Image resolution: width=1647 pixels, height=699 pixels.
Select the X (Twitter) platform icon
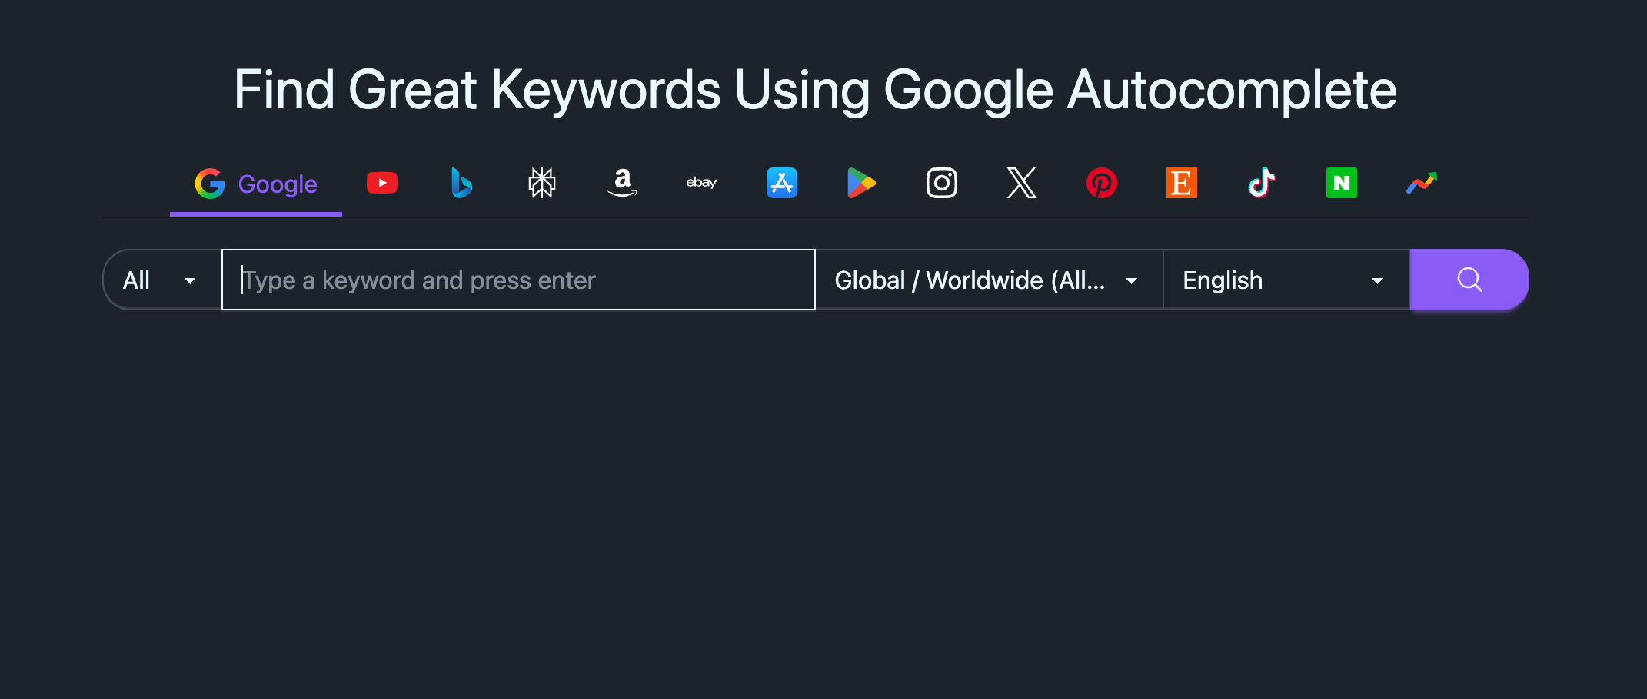[1022, 183]
